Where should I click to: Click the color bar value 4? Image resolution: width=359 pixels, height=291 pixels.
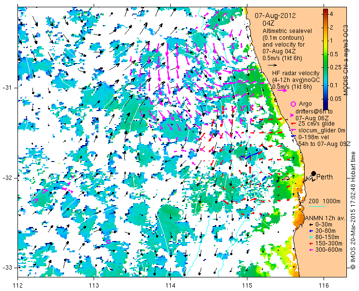331,14
